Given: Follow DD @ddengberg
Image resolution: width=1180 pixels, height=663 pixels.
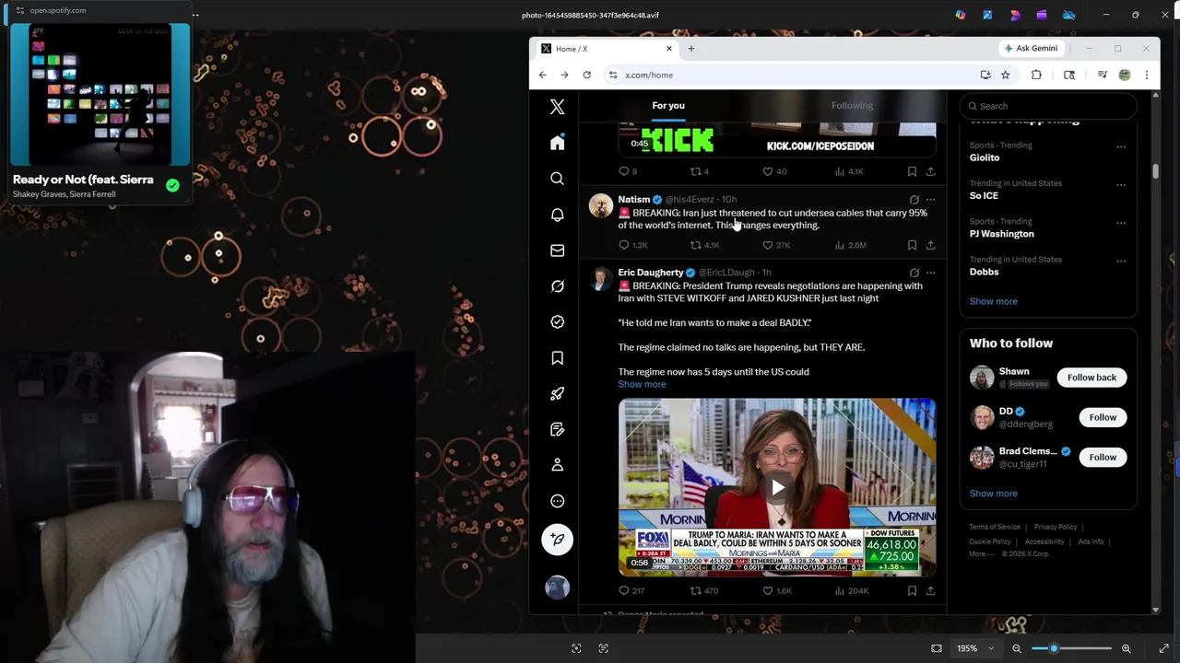Looking at the screenshot, I should point(1103,417).
